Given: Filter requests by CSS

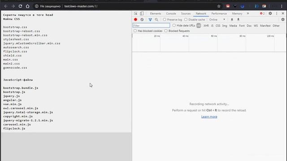Looking at the screenshot, I should 218,26.
